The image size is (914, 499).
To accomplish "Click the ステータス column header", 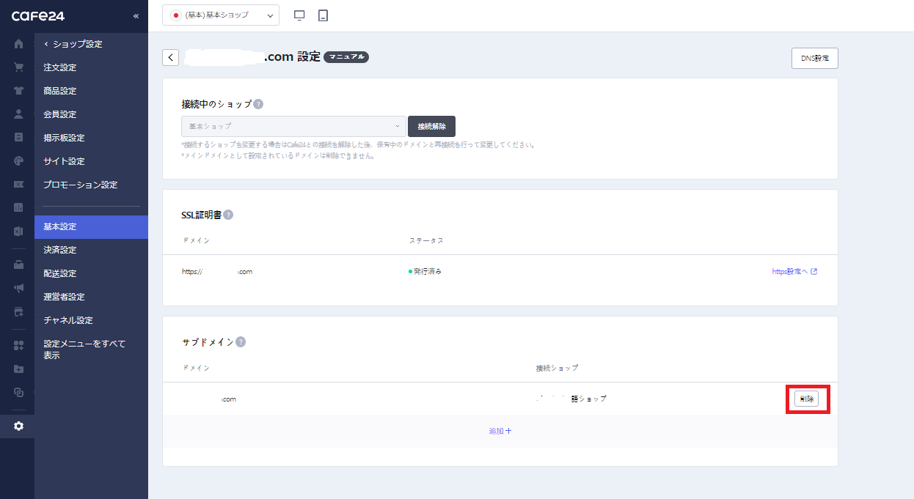I will pos(426,240).
